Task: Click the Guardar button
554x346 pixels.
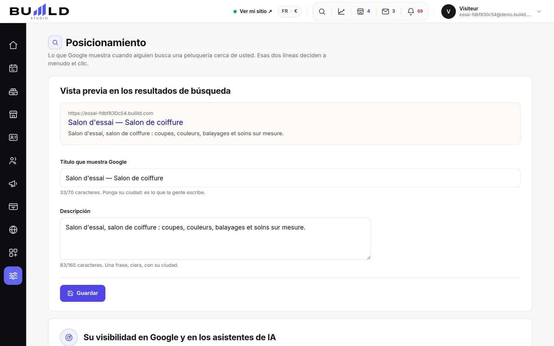Action: 83,293
